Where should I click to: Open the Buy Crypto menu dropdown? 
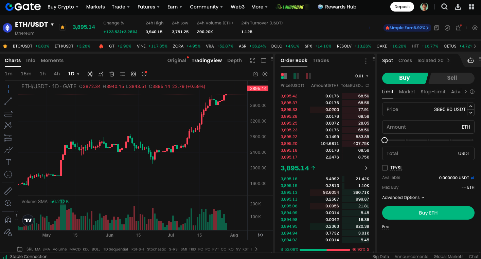pos(63,7)
